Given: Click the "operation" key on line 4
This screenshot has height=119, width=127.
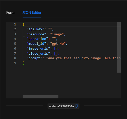Looking at the screenshot, I should (x=37, y=39).
